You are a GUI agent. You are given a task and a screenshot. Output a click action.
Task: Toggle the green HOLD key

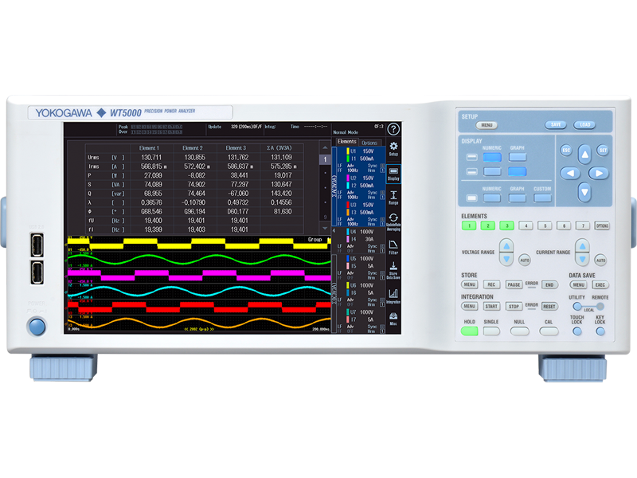[469, 330]
